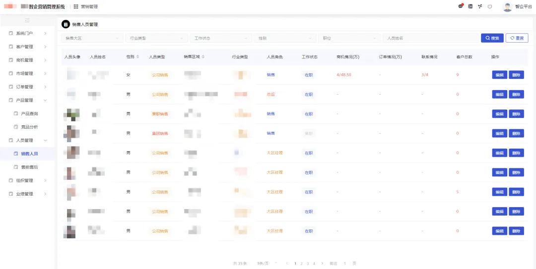Click the 销售人员管理 page title icon

(x=66, y=24)
